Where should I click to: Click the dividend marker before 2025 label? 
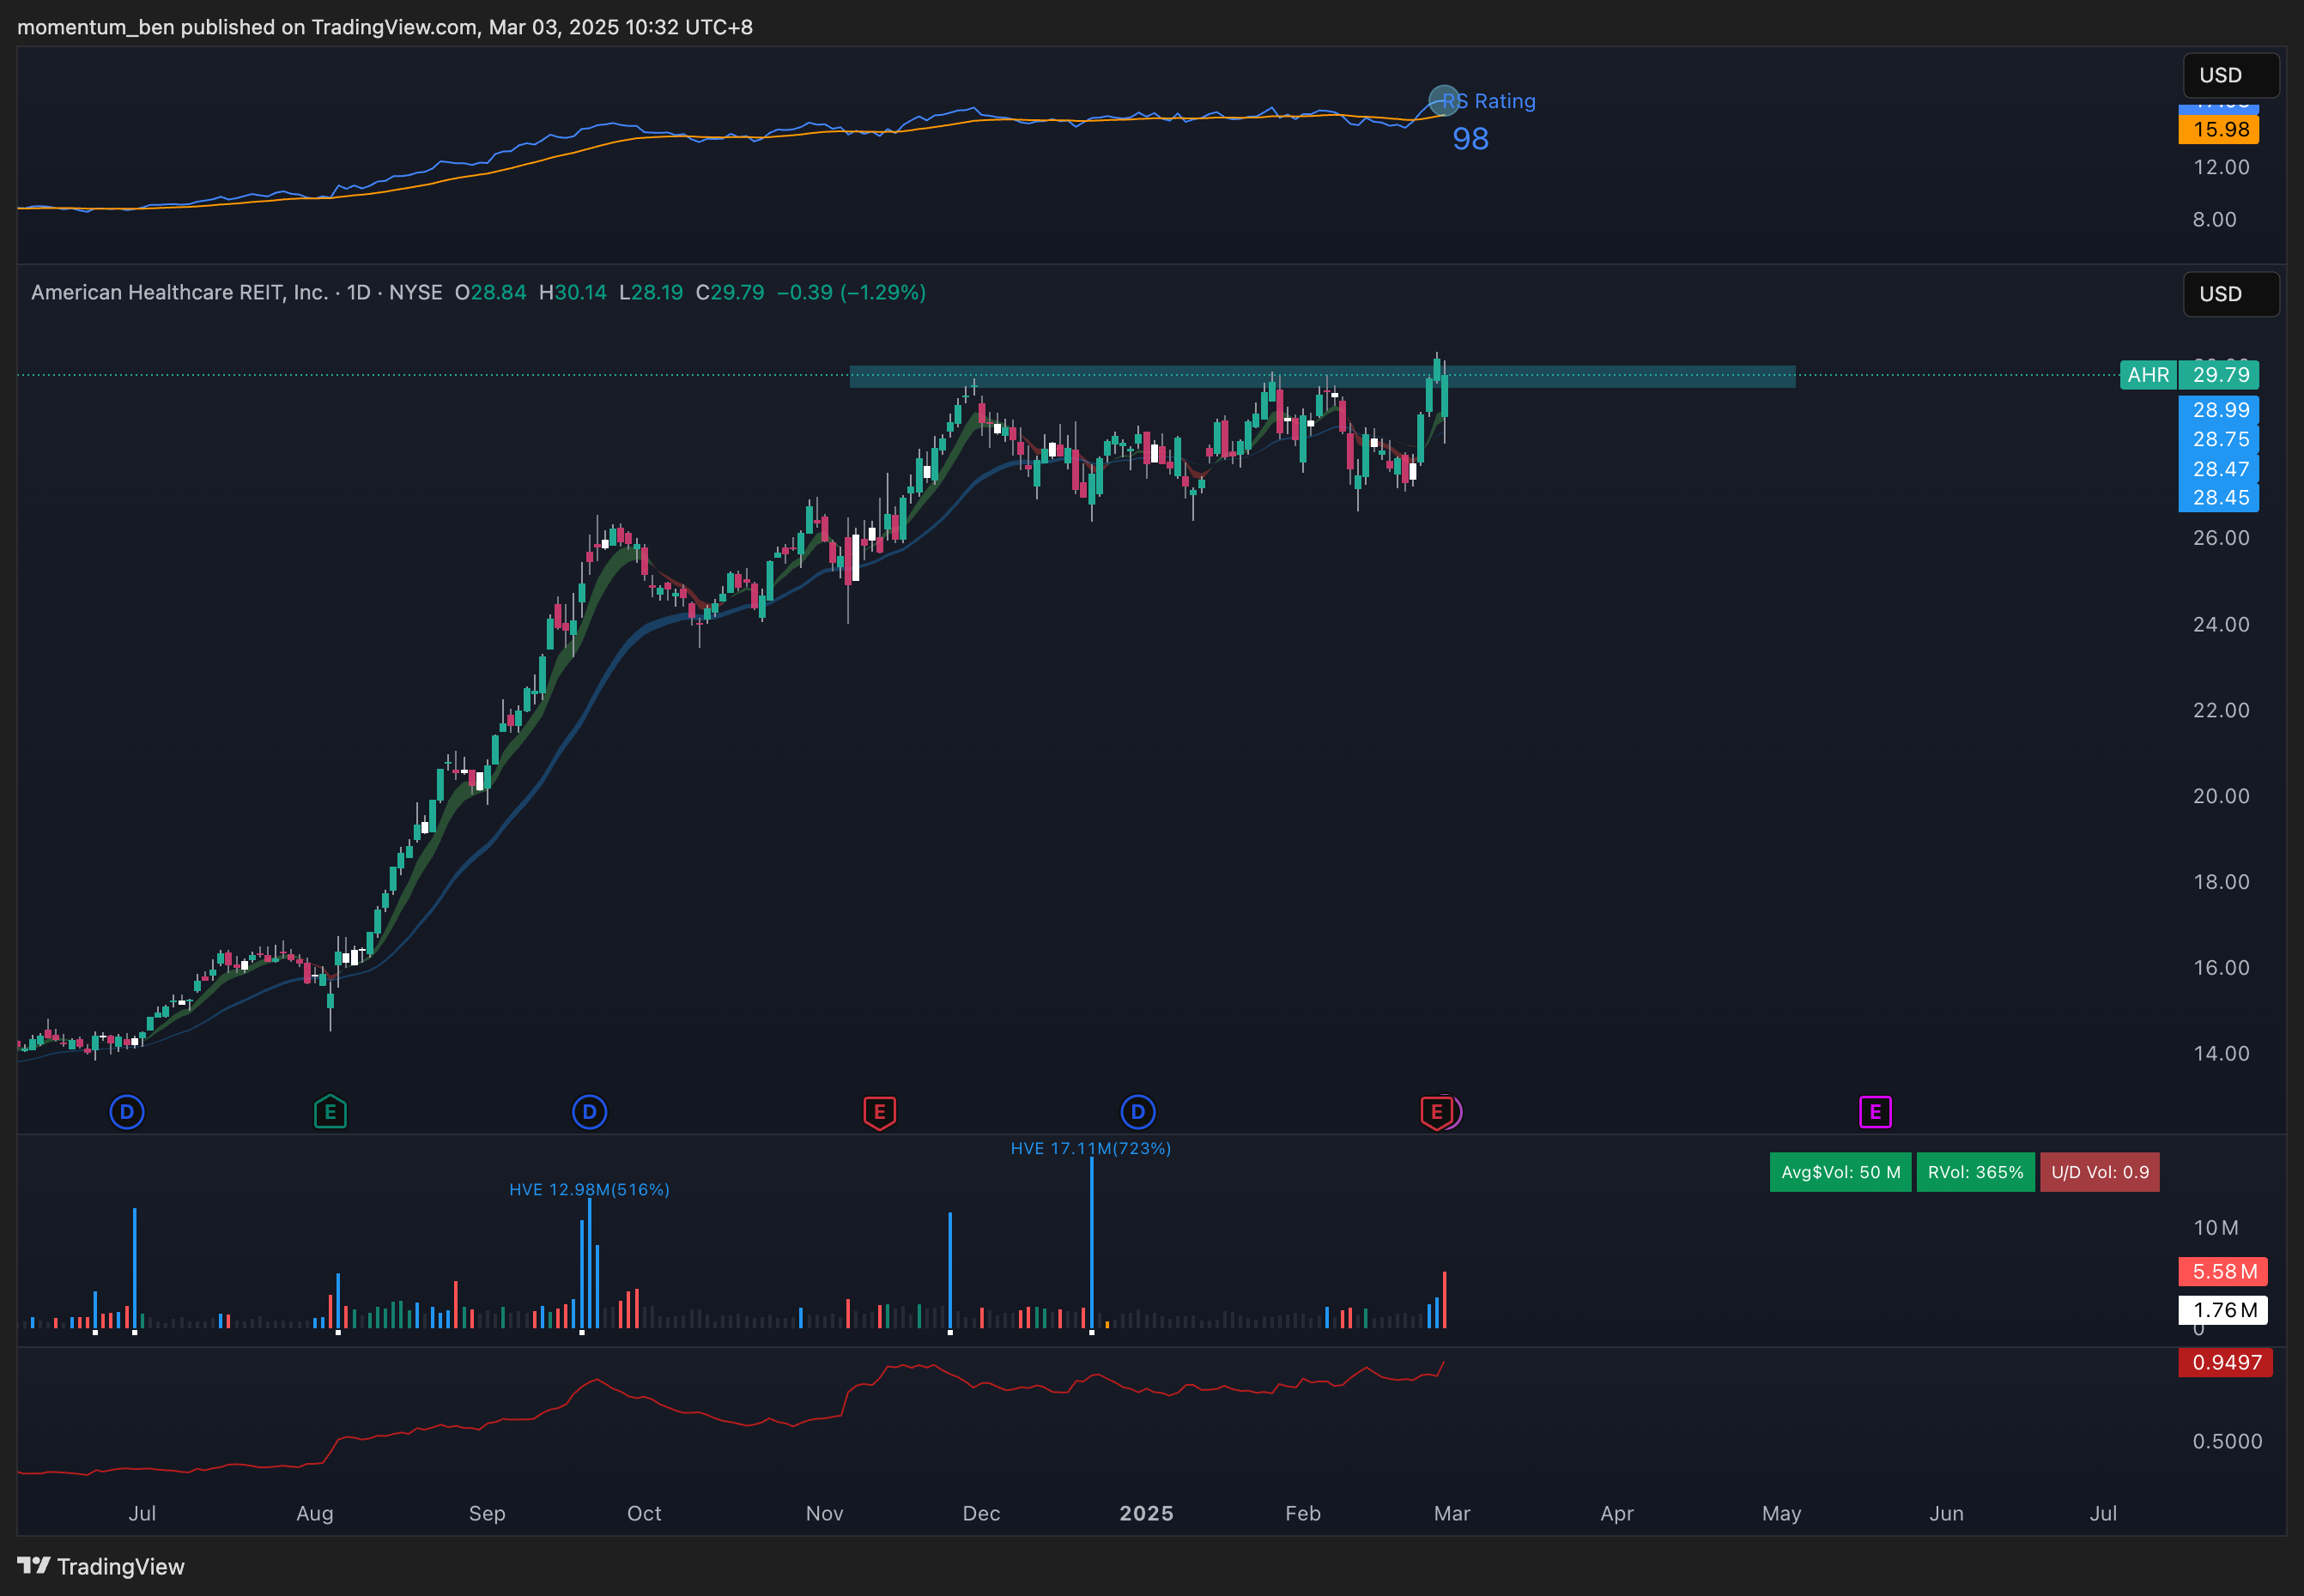[1137, 1111]
